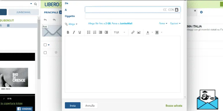Add a CCN recipient field
The image size is (223, 111).
[171, 10]
